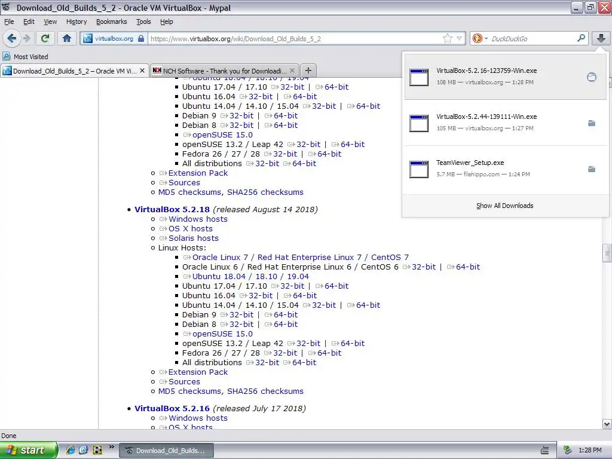Screen dimensions: 612x459
Task: Open the View menu
Action: 50,22
